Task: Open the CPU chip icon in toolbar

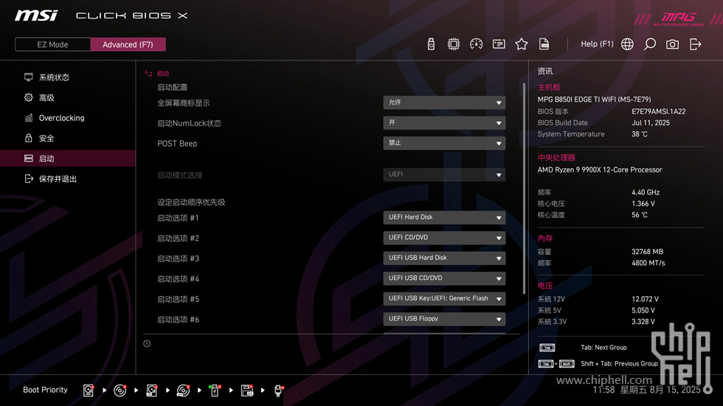Action: click(x=453, y=44)
